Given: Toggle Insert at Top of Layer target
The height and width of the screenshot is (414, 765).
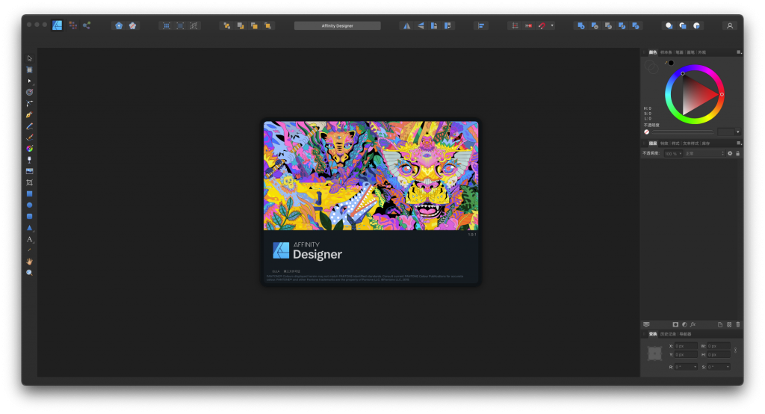Looking at the screenshot, I should pos(683,26).
